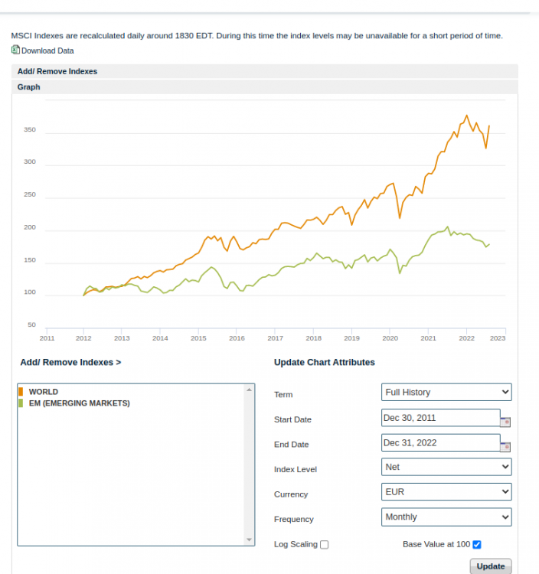Image resolution: width=539 pixels, height=574 pixels.
Task: Open the End Date calendar picker icon
Action: pyautogui.click(x=505, y=446)
